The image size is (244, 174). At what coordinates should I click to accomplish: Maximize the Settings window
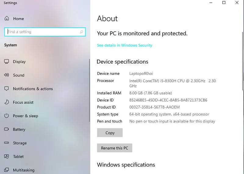(x=224, y=3)
